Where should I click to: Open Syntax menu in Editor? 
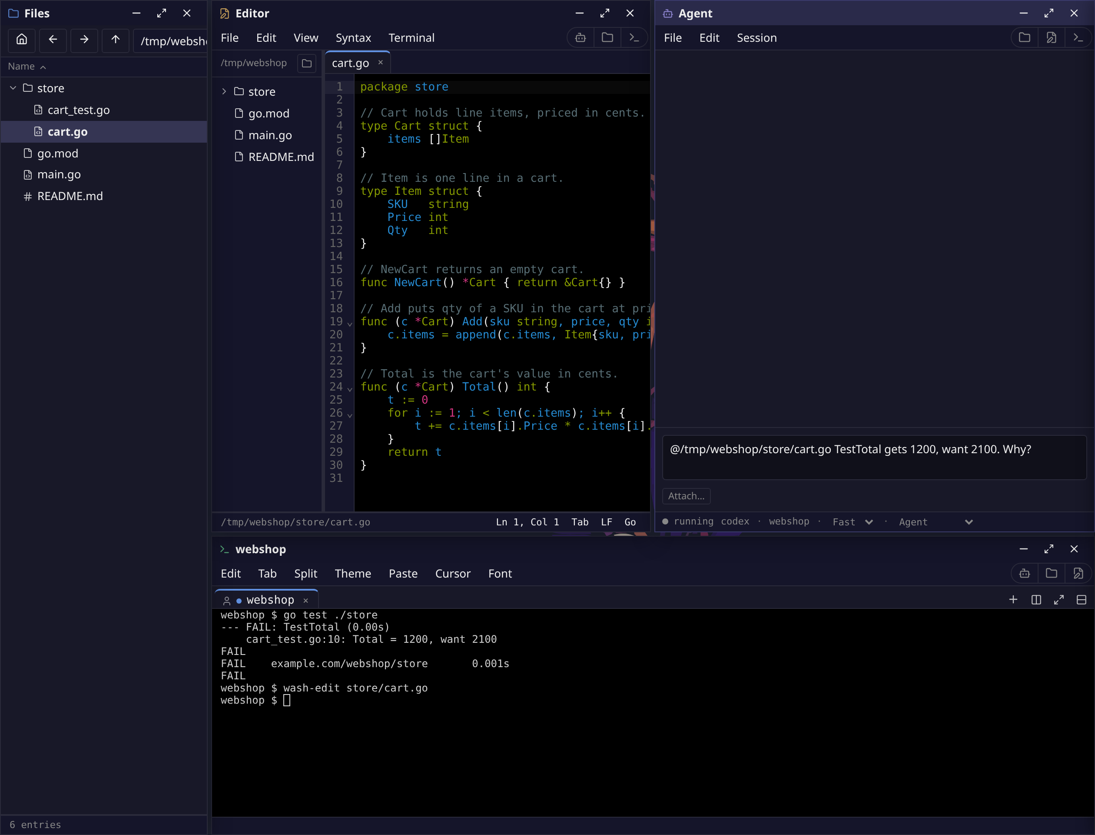tap(353, 38)
